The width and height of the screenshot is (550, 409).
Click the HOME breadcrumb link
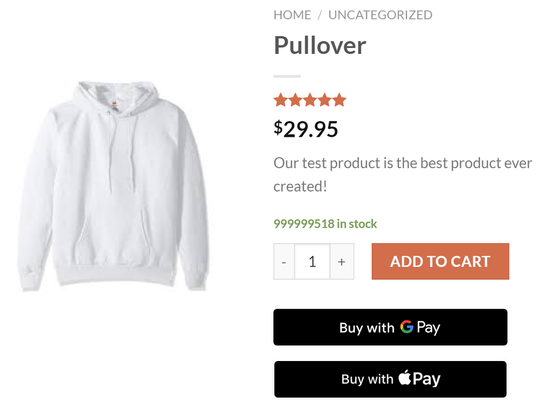click(292, 15)
